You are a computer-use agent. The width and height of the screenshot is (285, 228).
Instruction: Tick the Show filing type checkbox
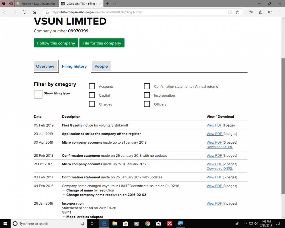(38, 94)
